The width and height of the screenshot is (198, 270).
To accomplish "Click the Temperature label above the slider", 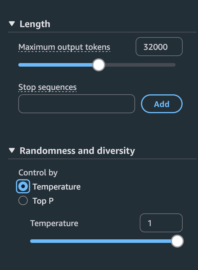I will coord(54,223).
